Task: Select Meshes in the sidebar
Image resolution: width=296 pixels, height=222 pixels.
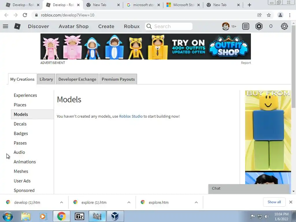Action: point(21,171)
